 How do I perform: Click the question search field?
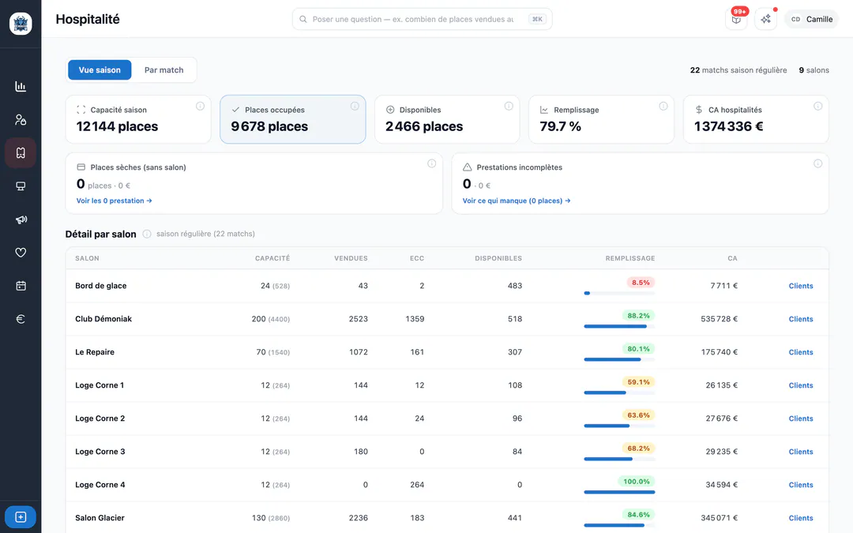[422, 19]
